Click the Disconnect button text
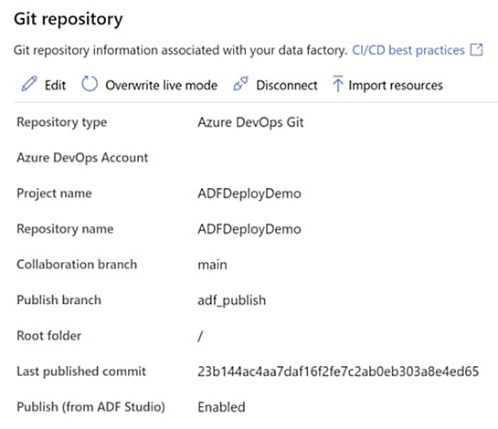This screenshot has width=498, height=429. [x=287, y=85]
